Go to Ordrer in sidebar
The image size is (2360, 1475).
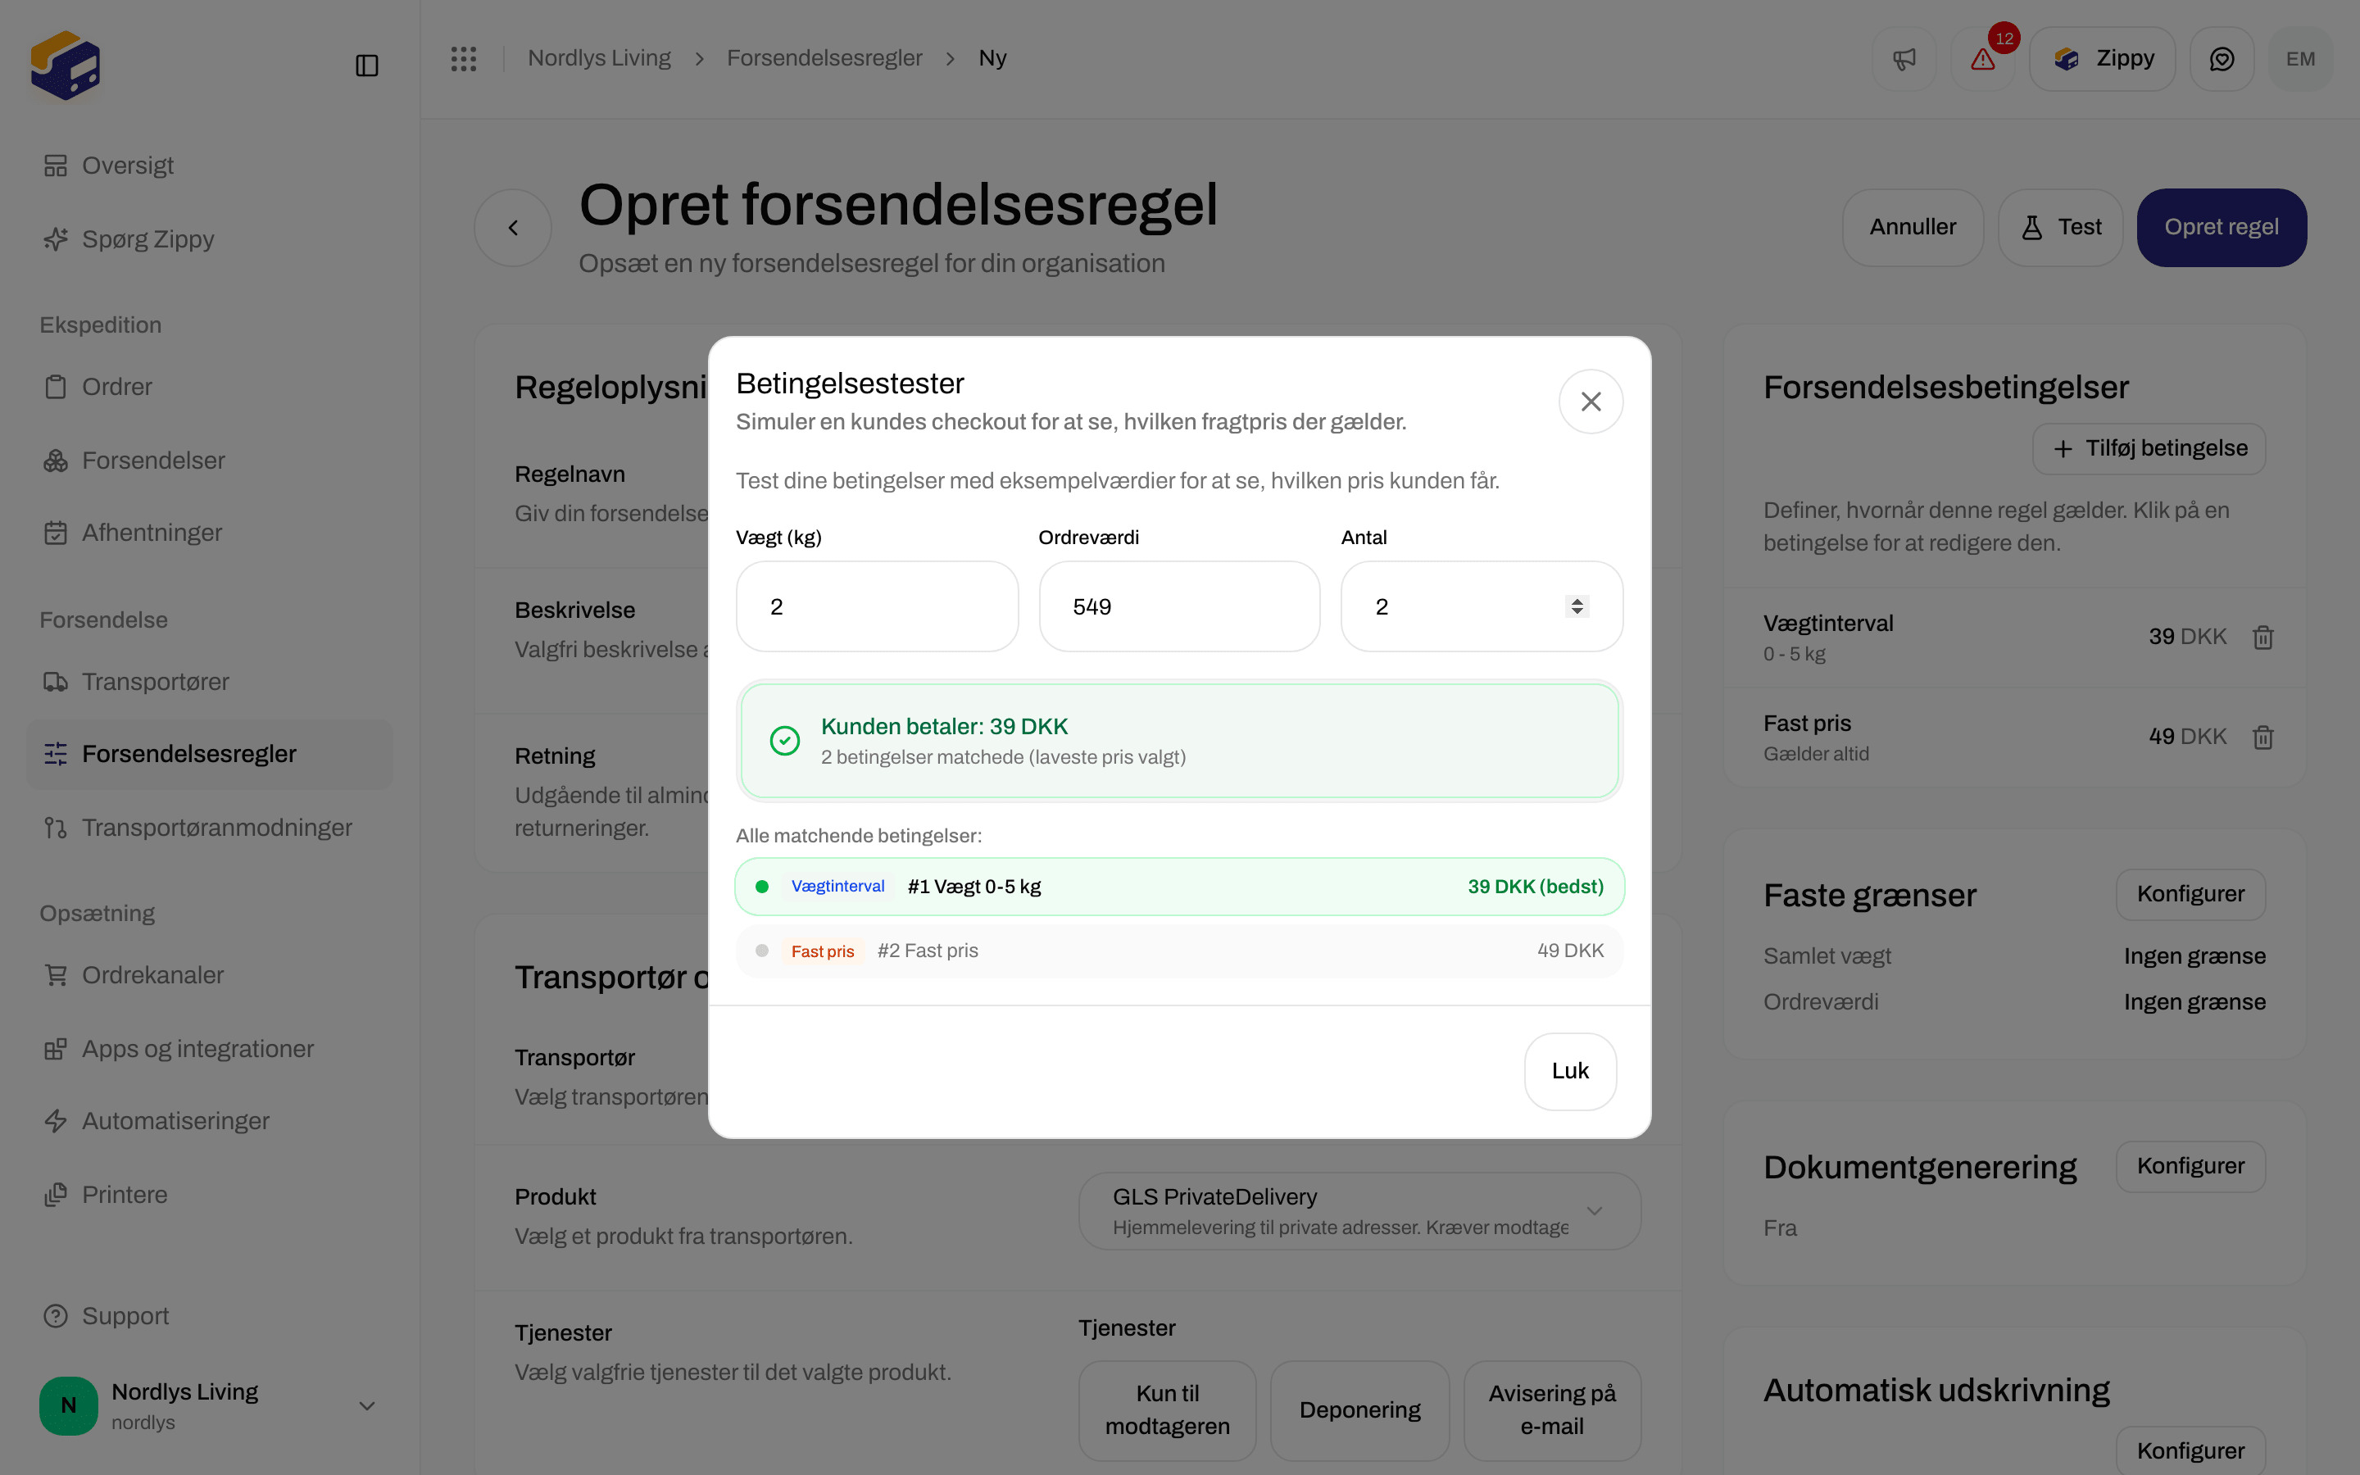tap(210, 386)
